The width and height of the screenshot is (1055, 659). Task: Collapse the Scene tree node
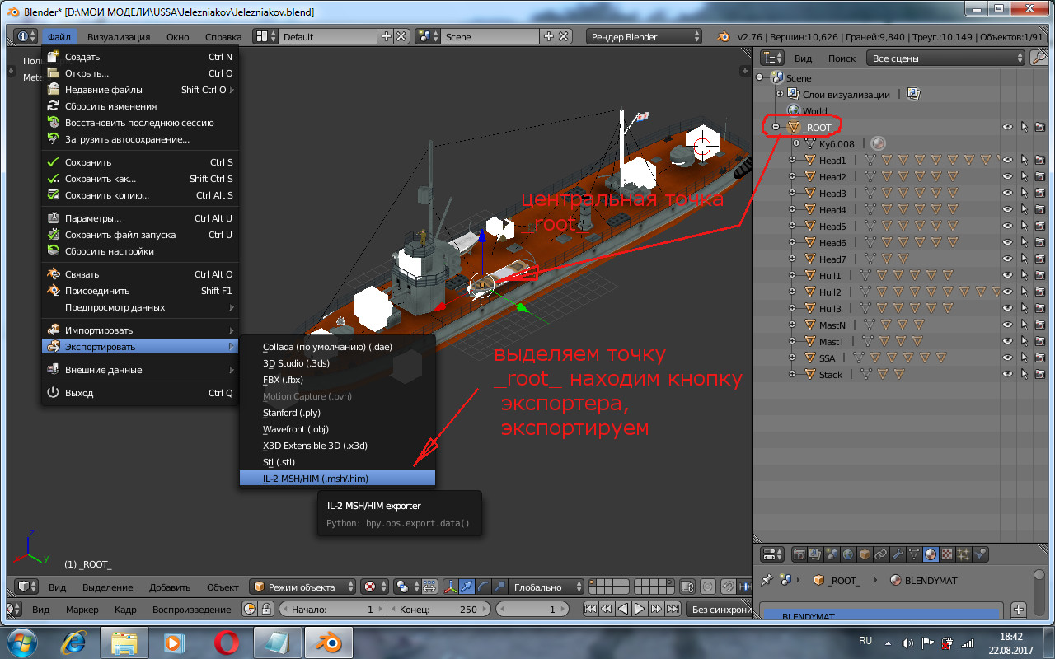tap(759, 77)
